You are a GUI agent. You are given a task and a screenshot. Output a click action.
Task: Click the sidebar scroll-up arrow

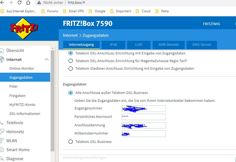[x=52, y=48]
